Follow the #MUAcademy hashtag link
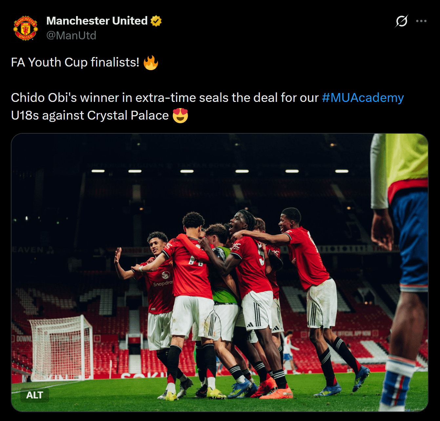440x421 pixels. tap(363, 98)
